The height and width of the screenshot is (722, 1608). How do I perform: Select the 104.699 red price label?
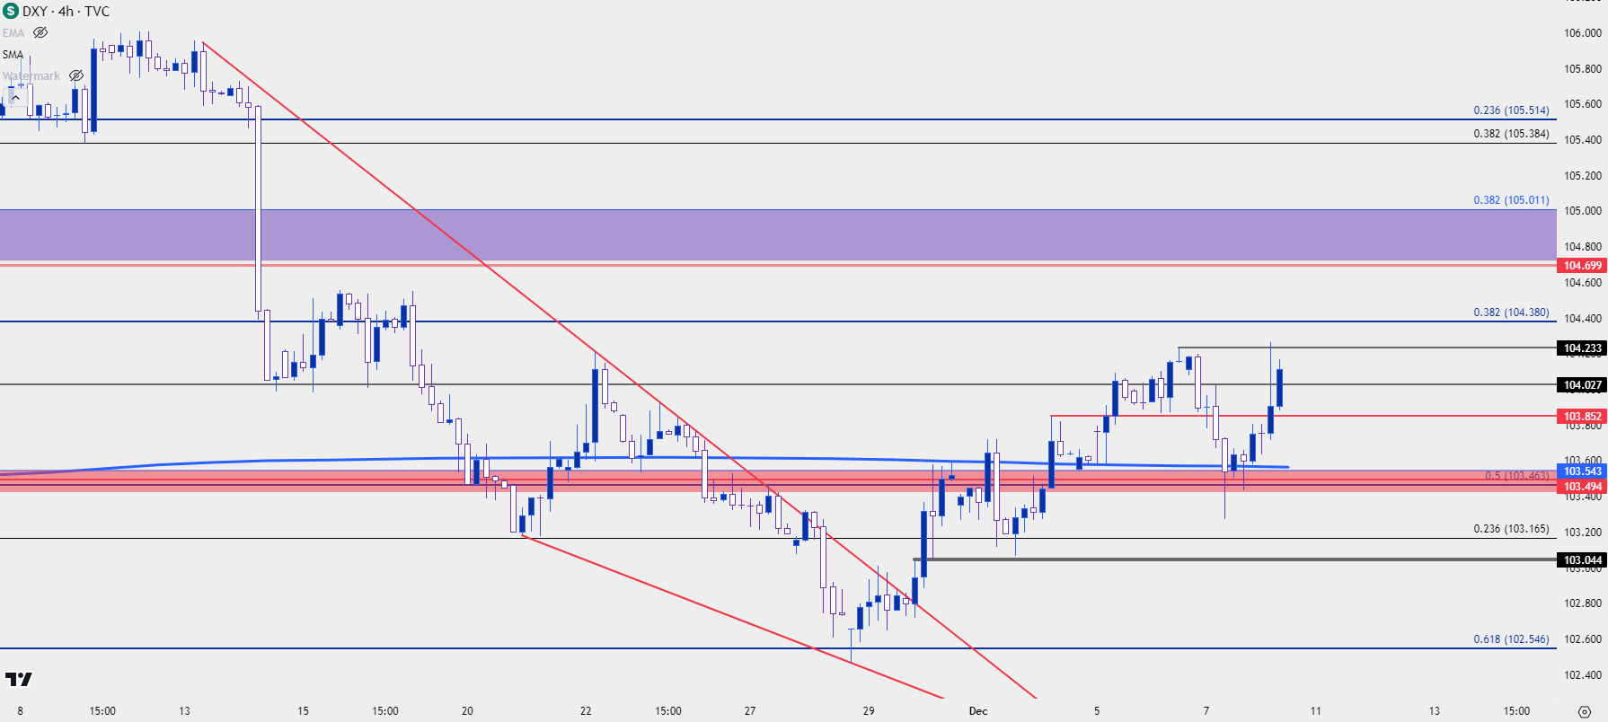pos(1582,266)
